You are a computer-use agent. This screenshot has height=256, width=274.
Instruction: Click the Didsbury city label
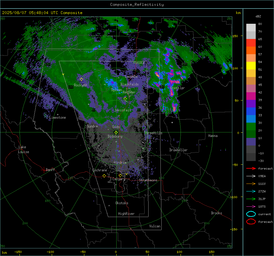pyautogui.click(x=115, y=136)
